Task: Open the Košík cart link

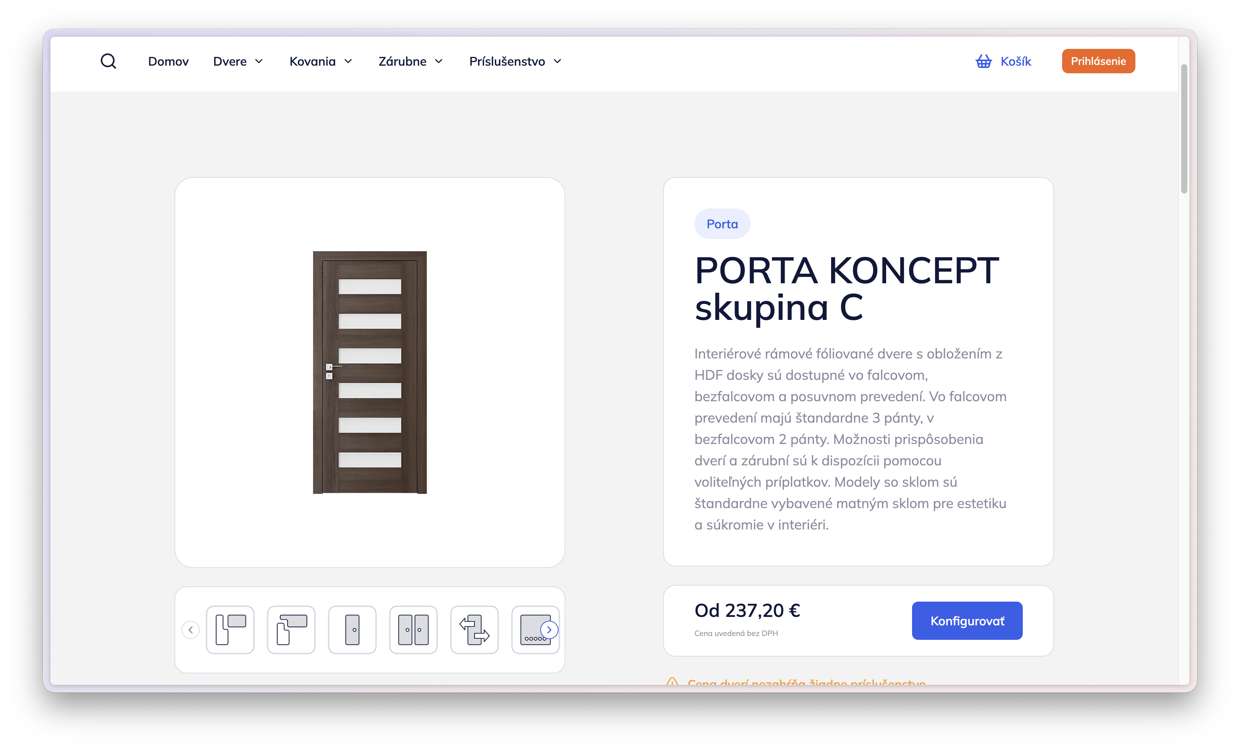Action: coord(1016,61)
